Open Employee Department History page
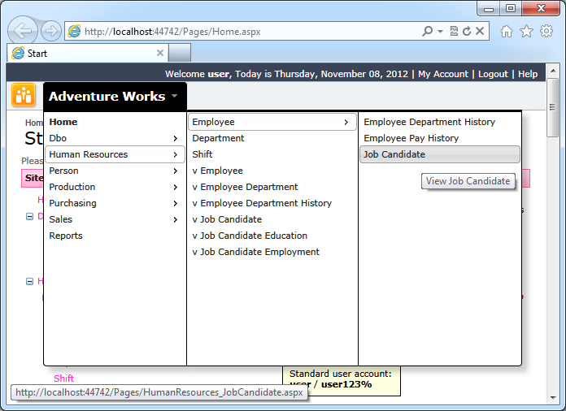 click(x=440, y=122)
